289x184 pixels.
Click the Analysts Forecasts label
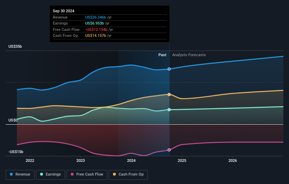tap(189, 55)
